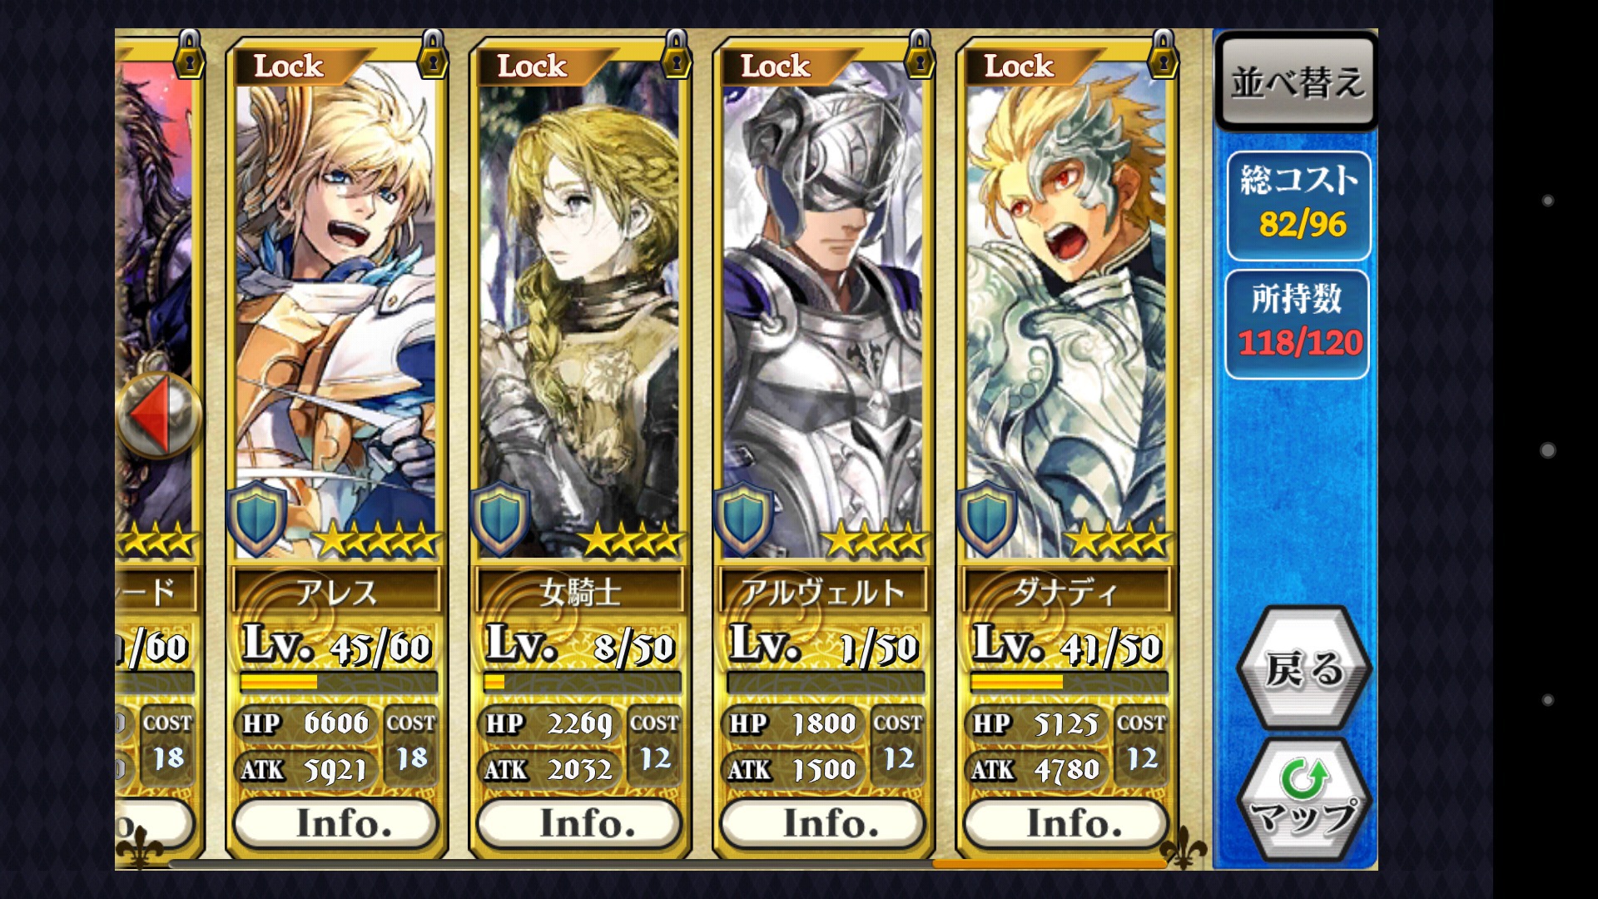Viewport: 1598px width, 899px height.
Task: Select アルヴェルト armored knight portrait
Action: click(x=822, y=308)
